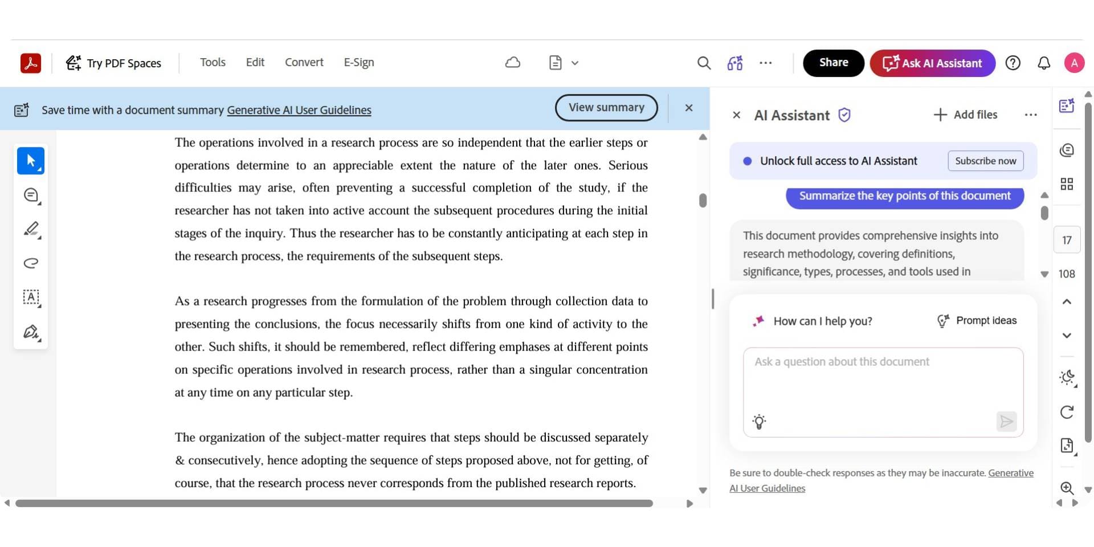
Task: Choose the highlighter pen tool
Action: [31, 229]
